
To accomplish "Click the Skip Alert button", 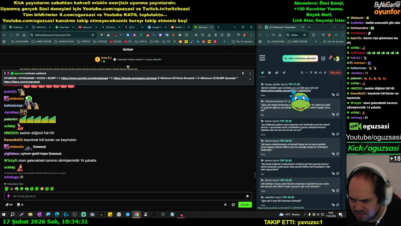I will point(335,73).
